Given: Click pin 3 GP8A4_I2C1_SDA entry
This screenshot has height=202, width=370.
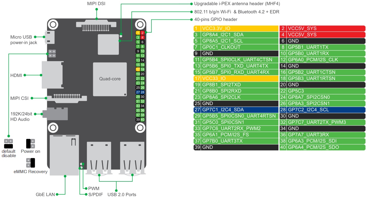Looking at the screenshot, I should [236, 35].
